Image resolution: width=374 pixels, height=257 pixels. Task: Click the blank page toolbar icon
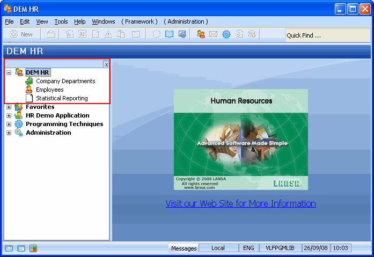pyautogui.click(x=96, y=34)
